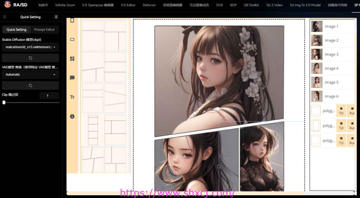360x198 pixels.
Task: Select the first polygon layer thumbnail
Action: (316, 111)
